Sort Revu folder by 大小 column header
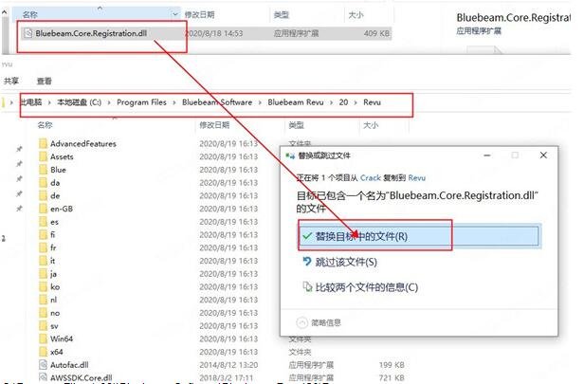This screenshot has width=584, height=384. pyautogui.click(x=371, y=125)
